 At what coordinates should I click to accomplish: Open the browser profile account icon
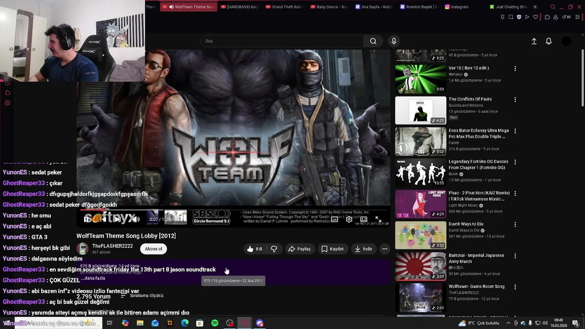(x=556, y=17)
